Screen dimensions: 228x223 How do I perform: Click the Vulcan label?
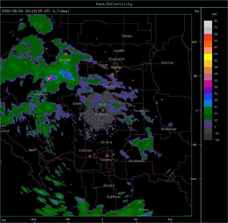click(x=144, y=210)
